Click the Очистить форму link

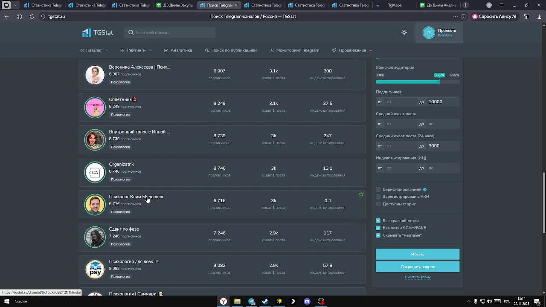pyautogui.click(x=418, y=277)
